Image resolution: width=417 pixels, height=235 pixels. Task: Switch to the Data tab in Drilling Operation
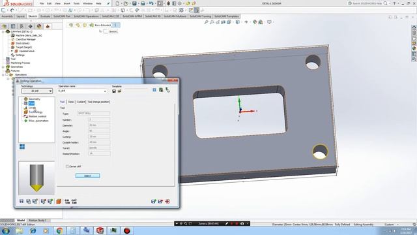pyautogui.click(x=71, y=102)
